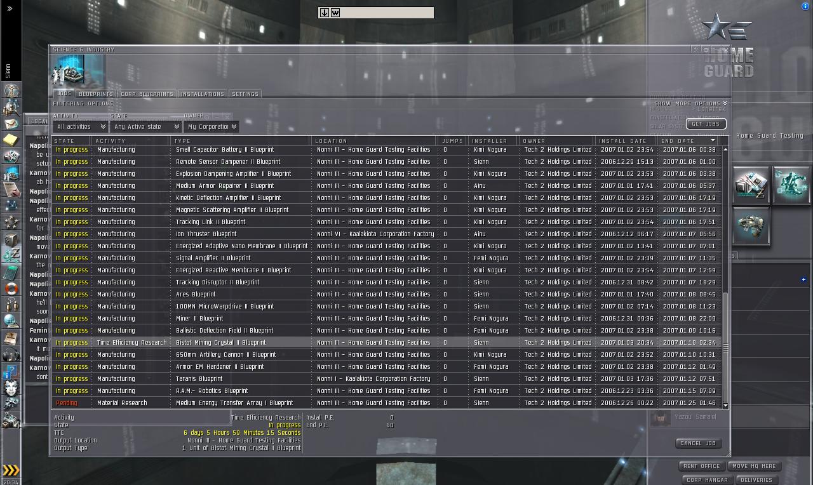
Task: Click the W icon in the top bar
Action: pos(335,13)
